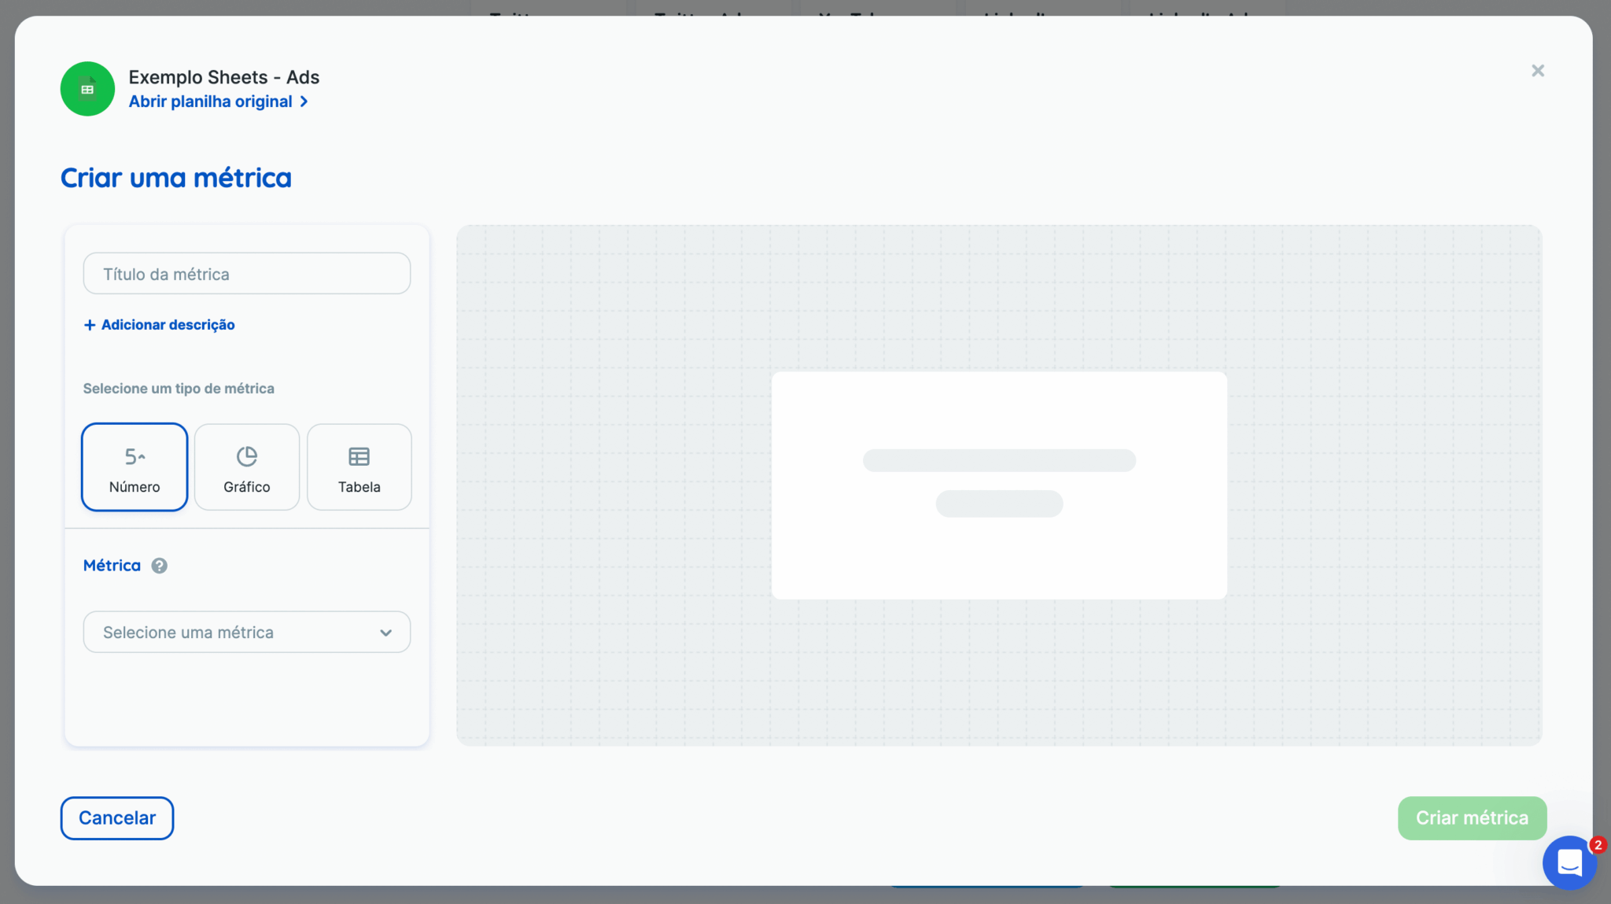Click the Exemplo Sheets - Ads title
The width and height of the screenshot is (1611, 904).
pos(224,77)
